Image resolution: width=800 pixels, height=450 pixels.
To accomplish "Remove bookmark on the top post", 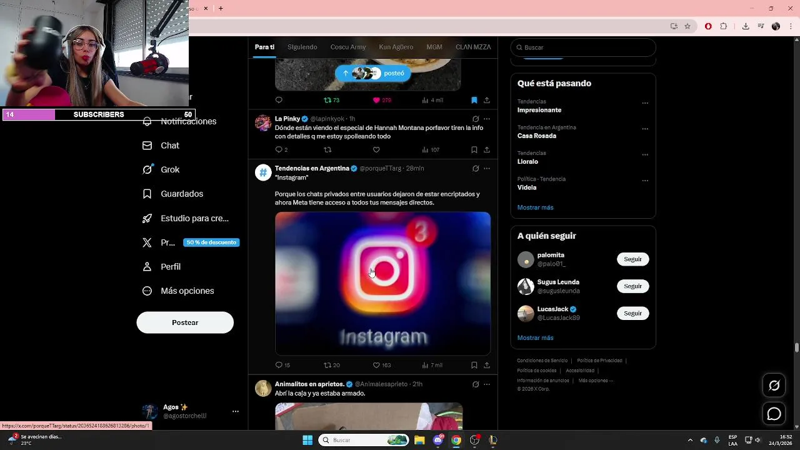I will [474, 100].
